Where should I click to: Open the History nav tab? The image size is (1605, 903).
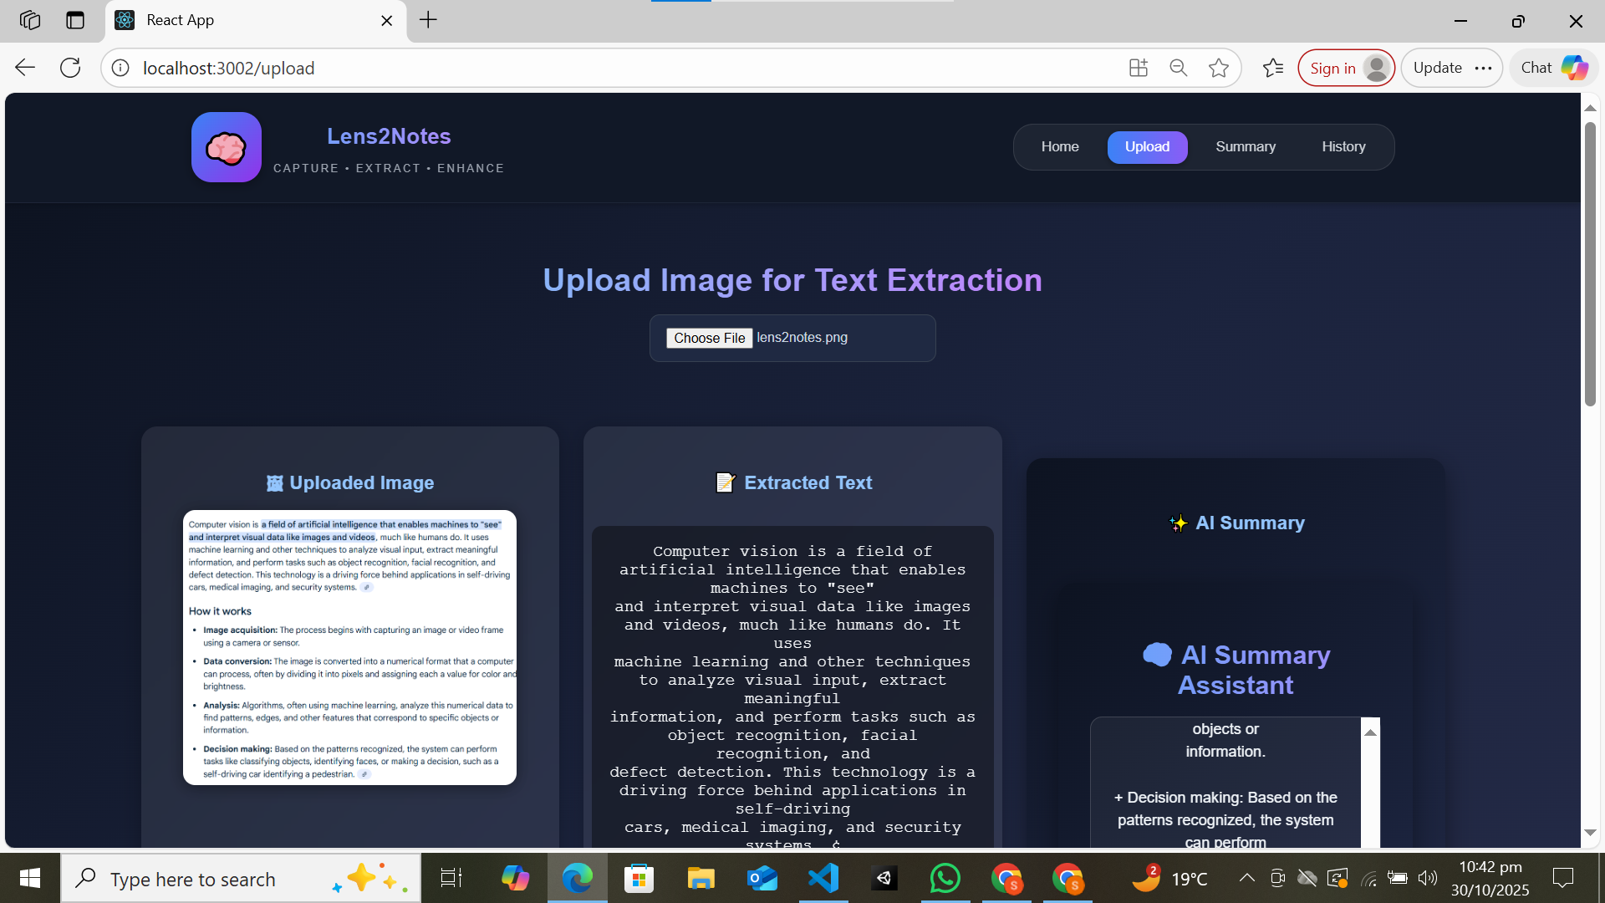pos(1343,146)
